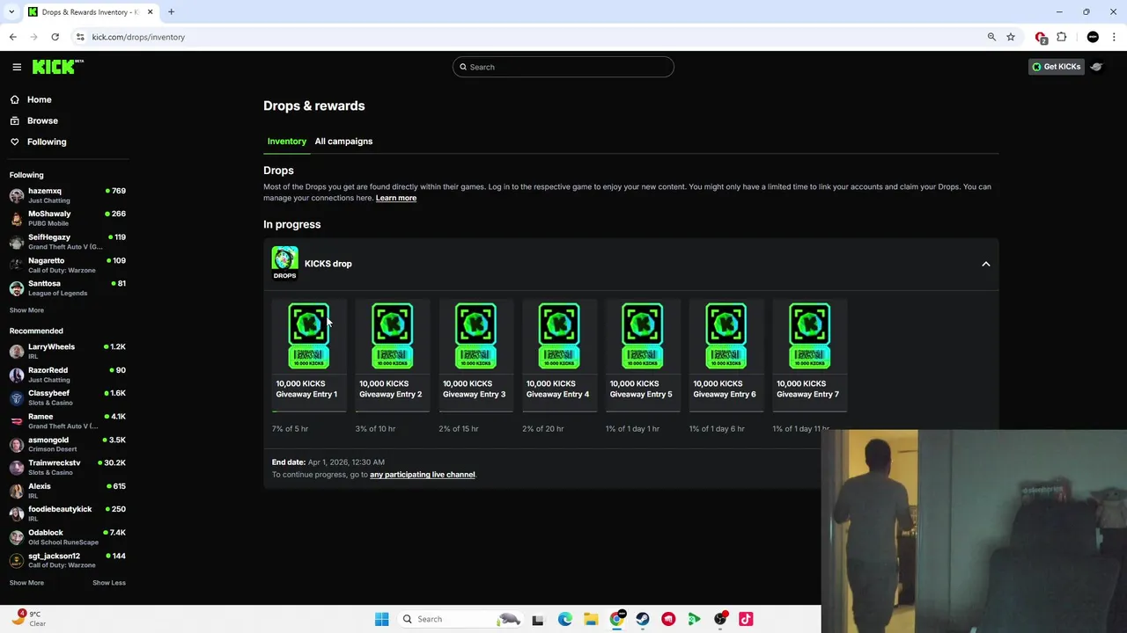Reload the current page
The width and height of the screenshot is (1127, 633).
click(55, 37)
